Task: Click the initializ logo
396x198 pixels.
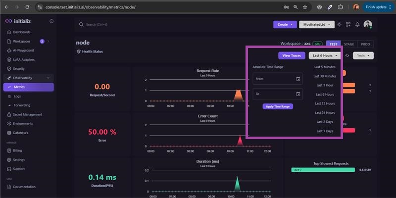Action: 18,21
